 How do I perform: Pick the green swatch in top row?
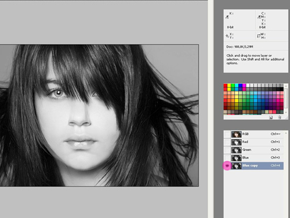tap(233, 85)
